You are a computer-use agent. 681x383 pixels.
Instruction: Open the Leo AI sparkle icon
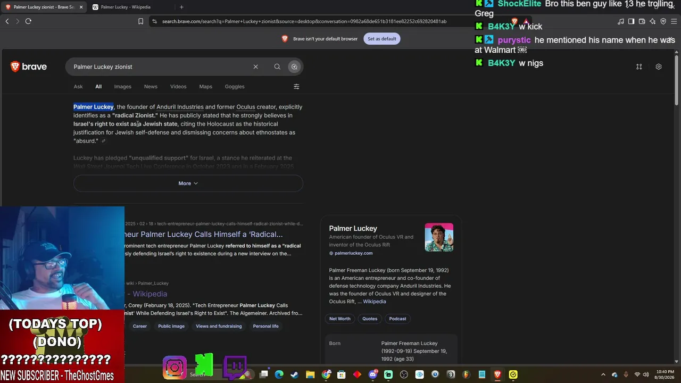point(653,21)
